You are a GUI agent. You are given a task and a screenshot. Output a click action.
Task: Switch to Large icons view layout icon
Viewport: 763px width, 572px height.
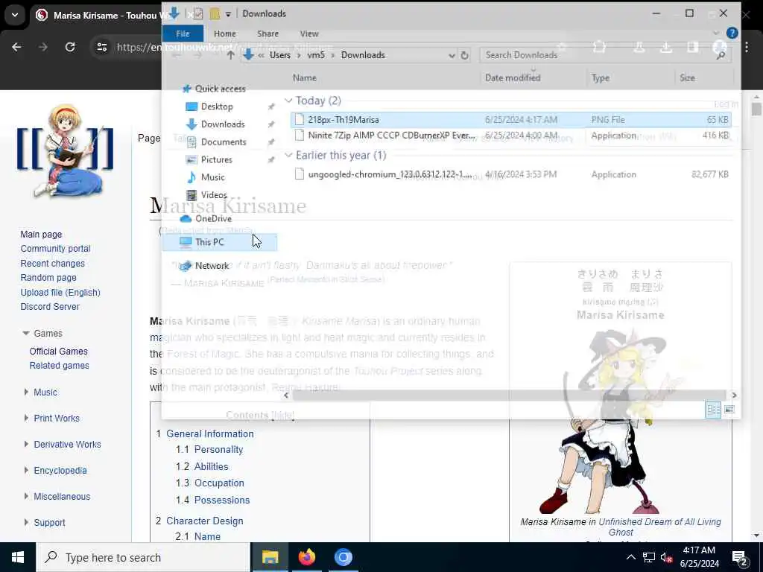pos(729,410)
